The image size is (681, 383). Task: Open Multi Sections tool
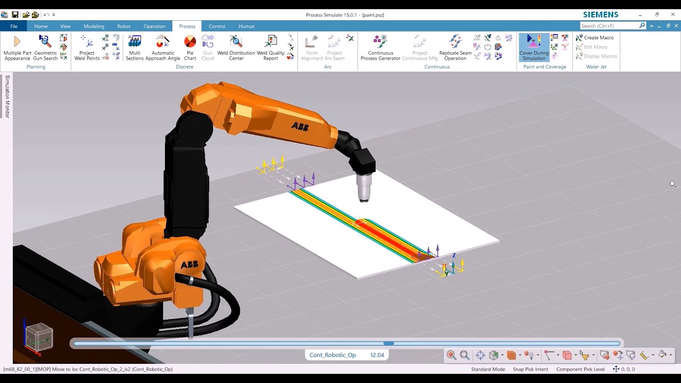pyautogui.click(x=135, y=48)
